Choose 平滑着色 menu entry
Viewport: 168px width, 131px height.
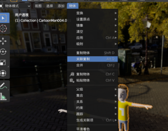(x=92, y=129)
